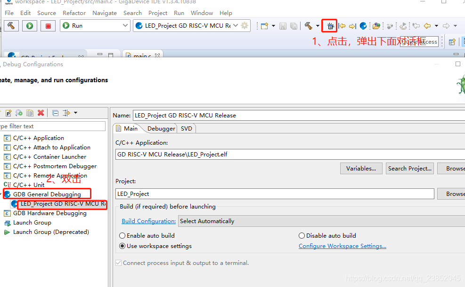Open the Window menu
The width and height of the screenshot is (465, 287).
202,13
